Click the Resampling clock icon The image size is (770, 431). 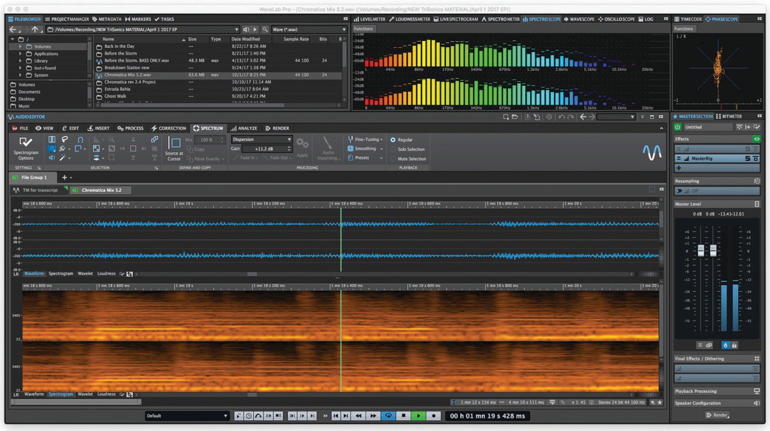point(757,182)
